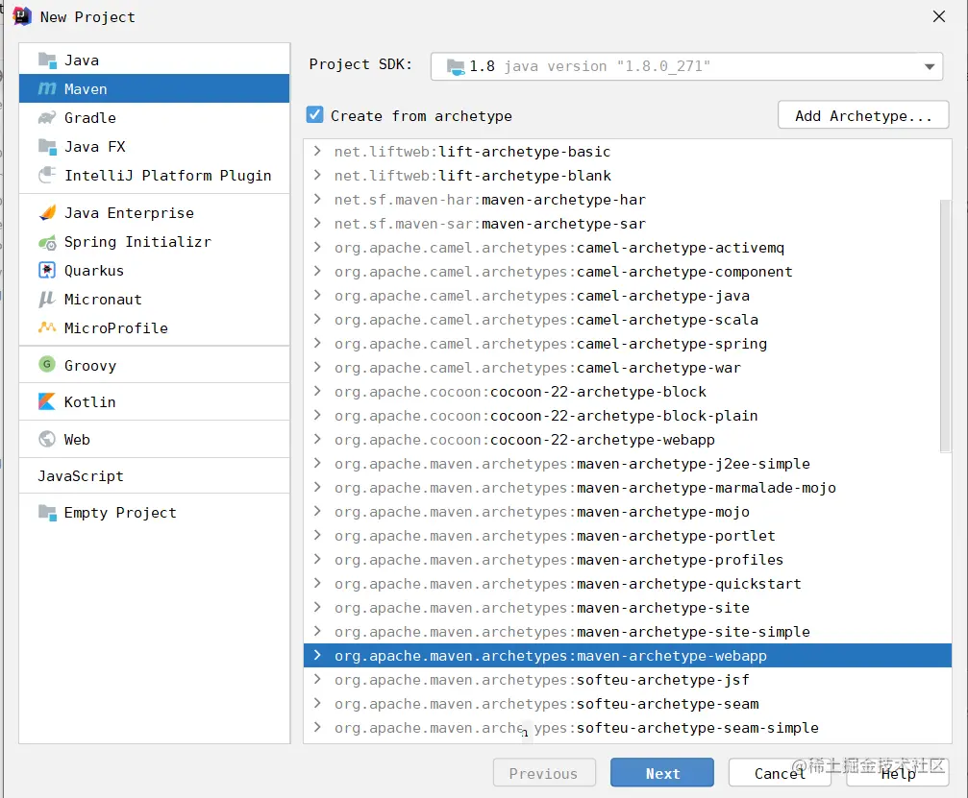This screenshot has width=968, height=798.
Task: Select cocoon-22-archetype-webapp row
Action: (x=627, y=440)
